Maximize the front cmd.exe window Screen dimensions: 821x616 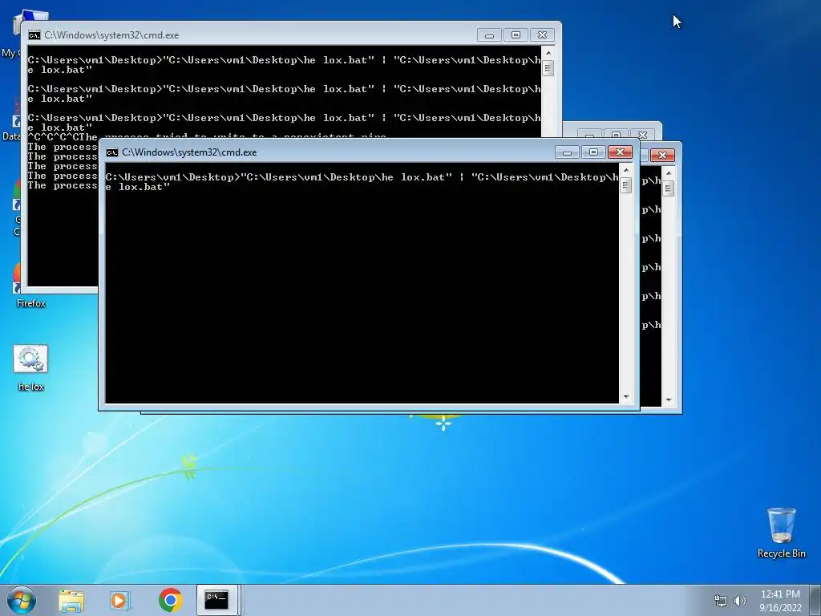(x=593, y=152)
